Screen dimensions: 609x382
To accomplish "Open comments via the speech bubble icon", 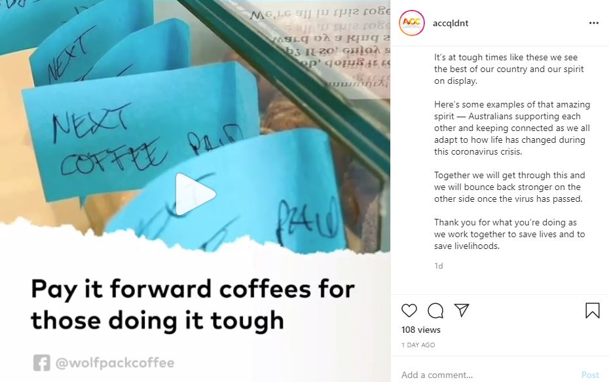I will tap(435, 311).
